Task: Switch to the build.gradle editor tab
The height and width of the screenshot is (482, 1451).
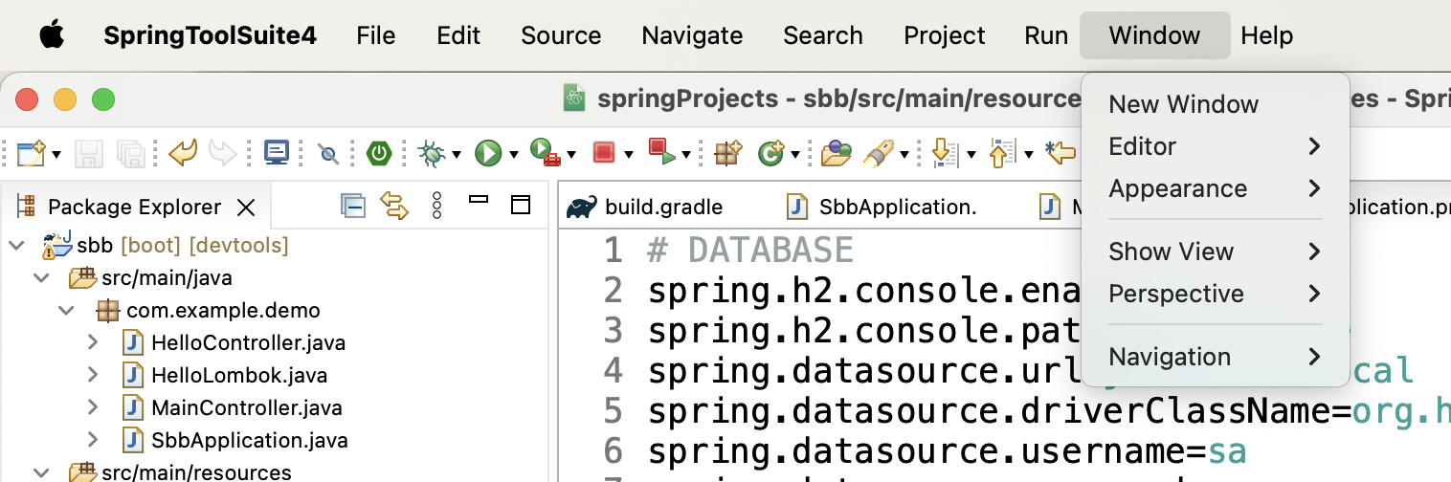Action: click(645, 207)
